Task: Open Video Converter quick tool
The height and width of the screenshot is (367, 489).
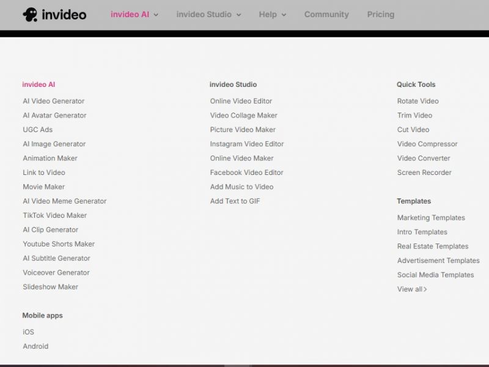Action: [x=424, y=158]
